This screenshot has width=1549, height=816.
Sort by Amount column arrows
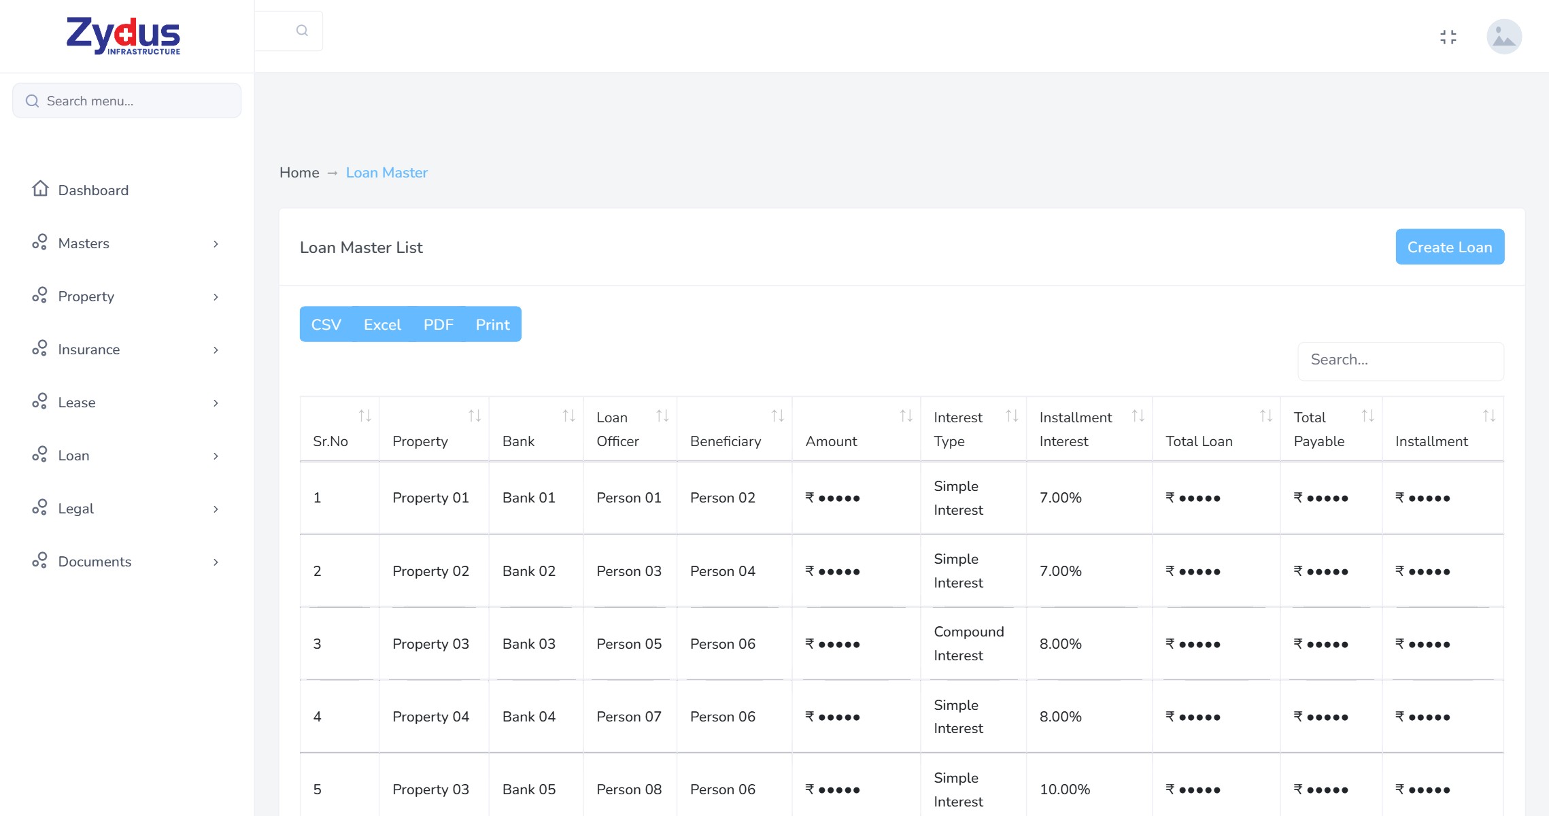pos(906,415)
